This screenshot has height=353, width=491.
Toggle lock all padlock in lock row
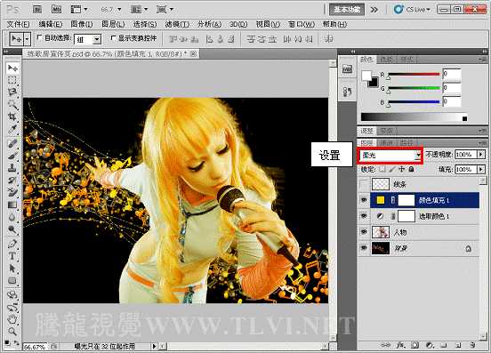pos(412,169)
